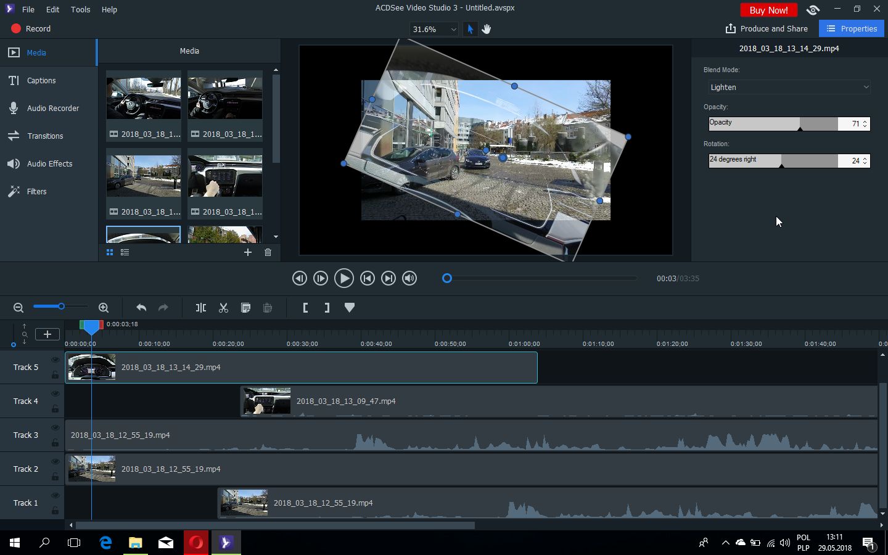This screenshot has width=888, height=555.
Task: Toggle Track 3 visibility eye
Action: [x=55, y=427]
